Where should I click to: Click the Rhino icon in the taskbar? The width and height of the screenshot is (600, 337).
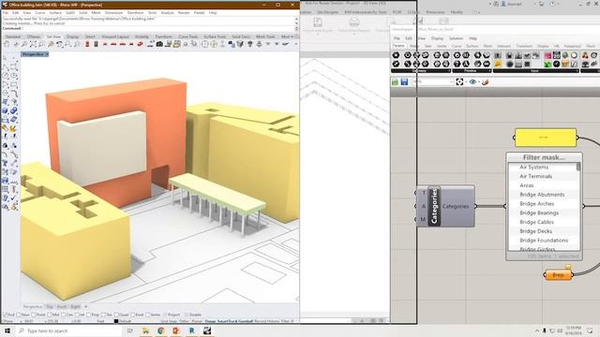(x=207, y=330)
